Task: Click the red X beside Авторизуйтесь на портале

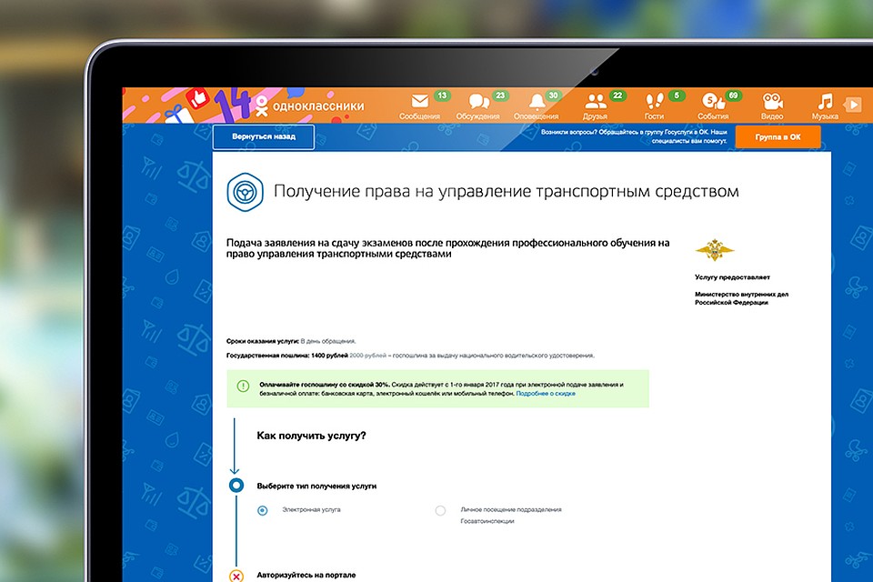Action: [x=236, y=576]
